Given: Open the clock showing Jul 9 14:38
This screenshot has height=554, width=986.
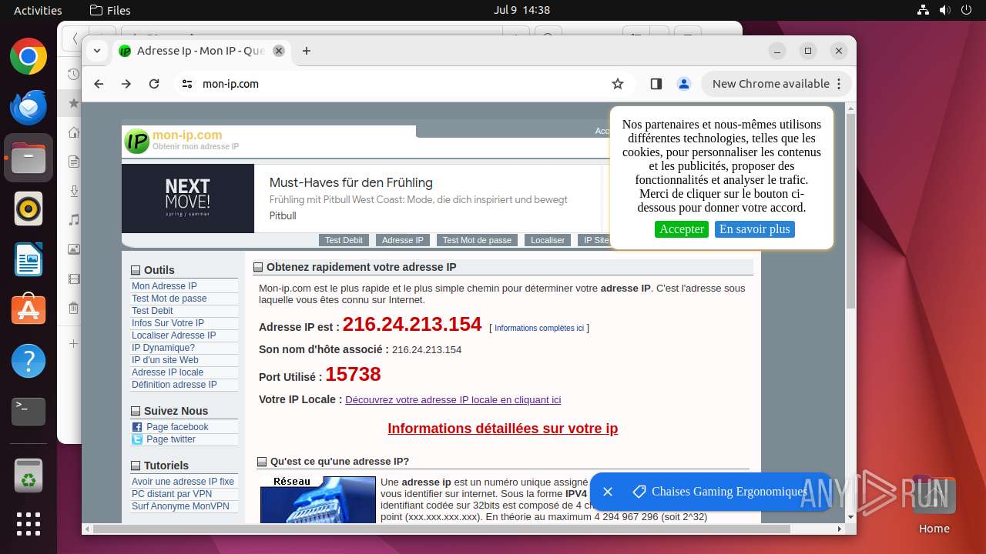Looking at the screenshot, I should [x=522, y=10].
